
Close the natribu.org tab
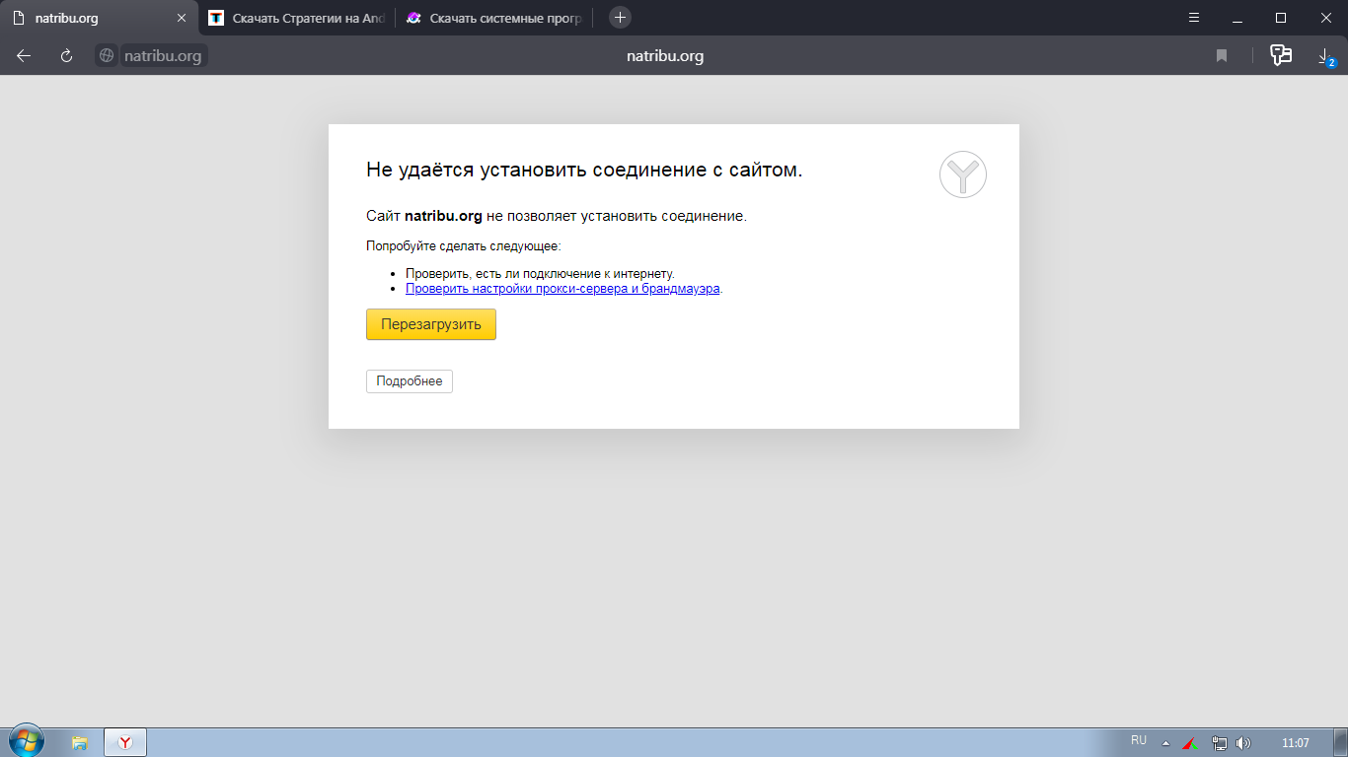pyautogui.click(x=181, y=18)
